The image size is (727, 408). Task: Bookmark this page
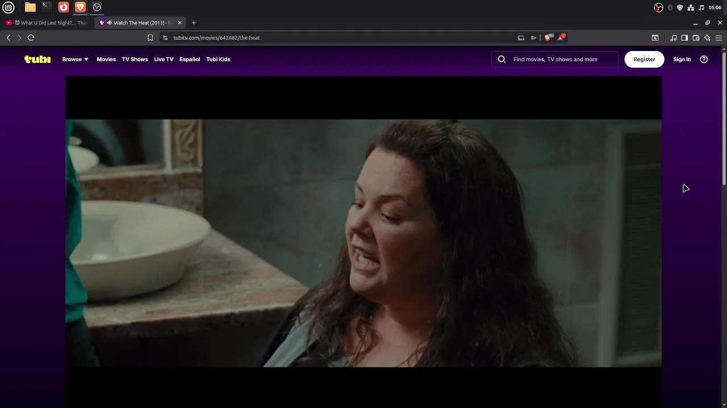click(x=150, y=37)
